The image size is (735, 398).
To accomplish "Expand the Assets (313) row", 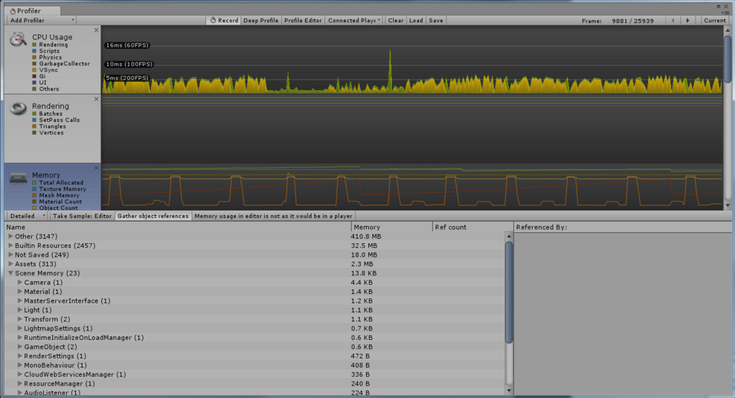I will click(11, 264).
